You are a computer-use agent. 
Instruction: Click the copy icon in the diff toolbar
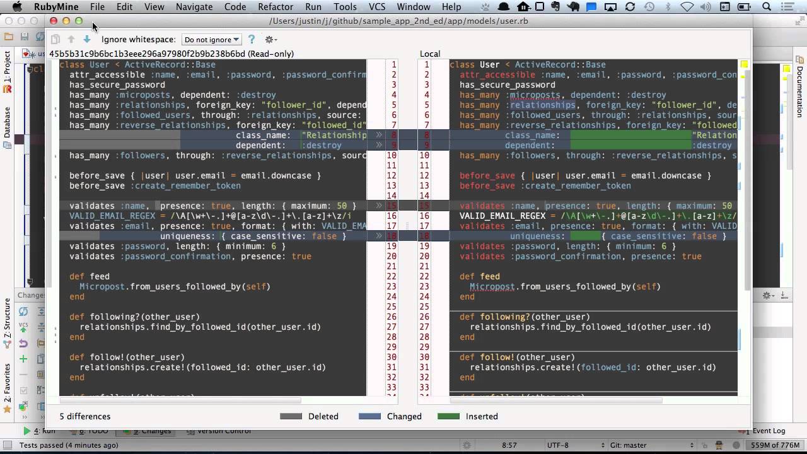[55, 39]
